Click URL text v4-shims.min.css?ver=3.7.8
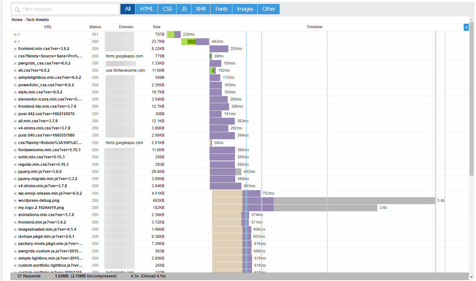This screenshot has height=281, width=476. coord(44,128)
